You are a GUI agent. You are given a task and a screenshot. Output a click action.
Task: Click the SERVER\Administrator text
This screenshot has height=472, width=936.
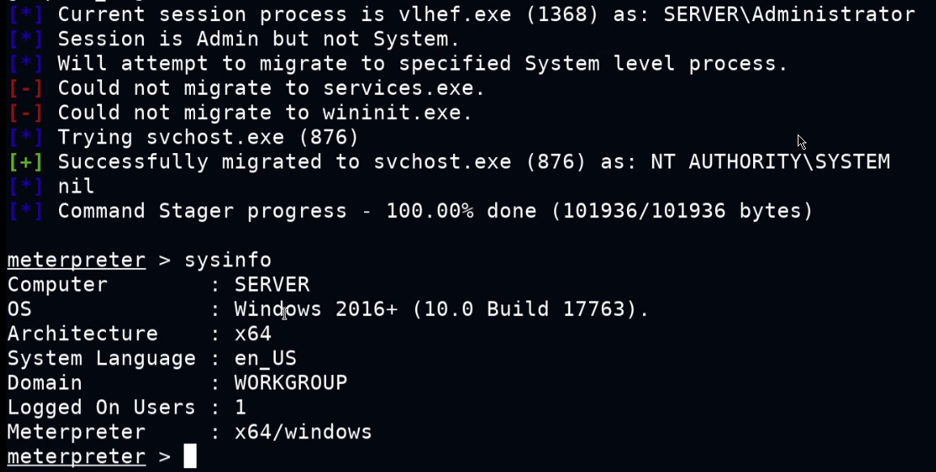click(x=789, y=15)
